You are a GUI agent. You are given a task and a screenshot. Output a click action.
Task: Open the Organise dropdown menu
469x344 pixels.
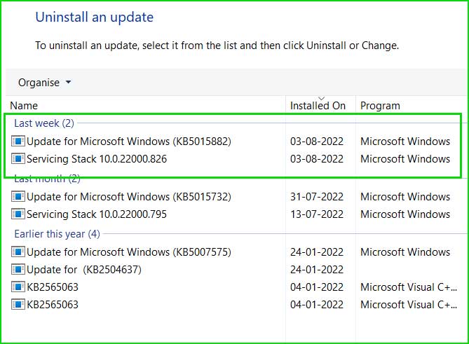(45, 83)
